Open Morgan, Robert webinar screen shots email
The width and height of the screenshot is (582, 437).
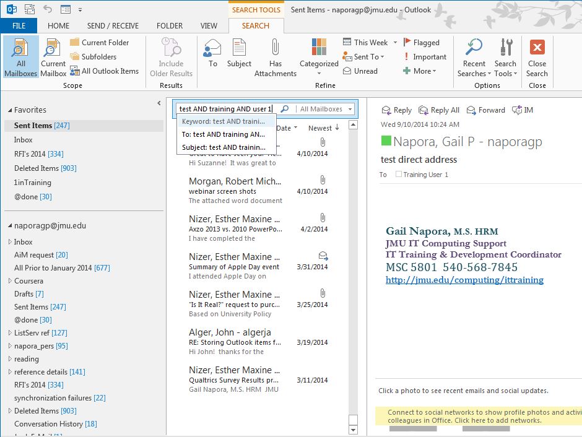(x=258, y=191)
